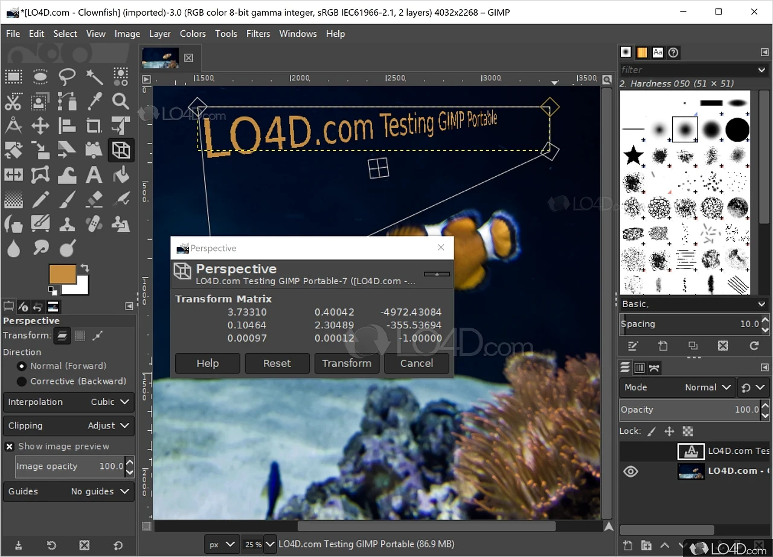Select the Move tool

(40, 126)
